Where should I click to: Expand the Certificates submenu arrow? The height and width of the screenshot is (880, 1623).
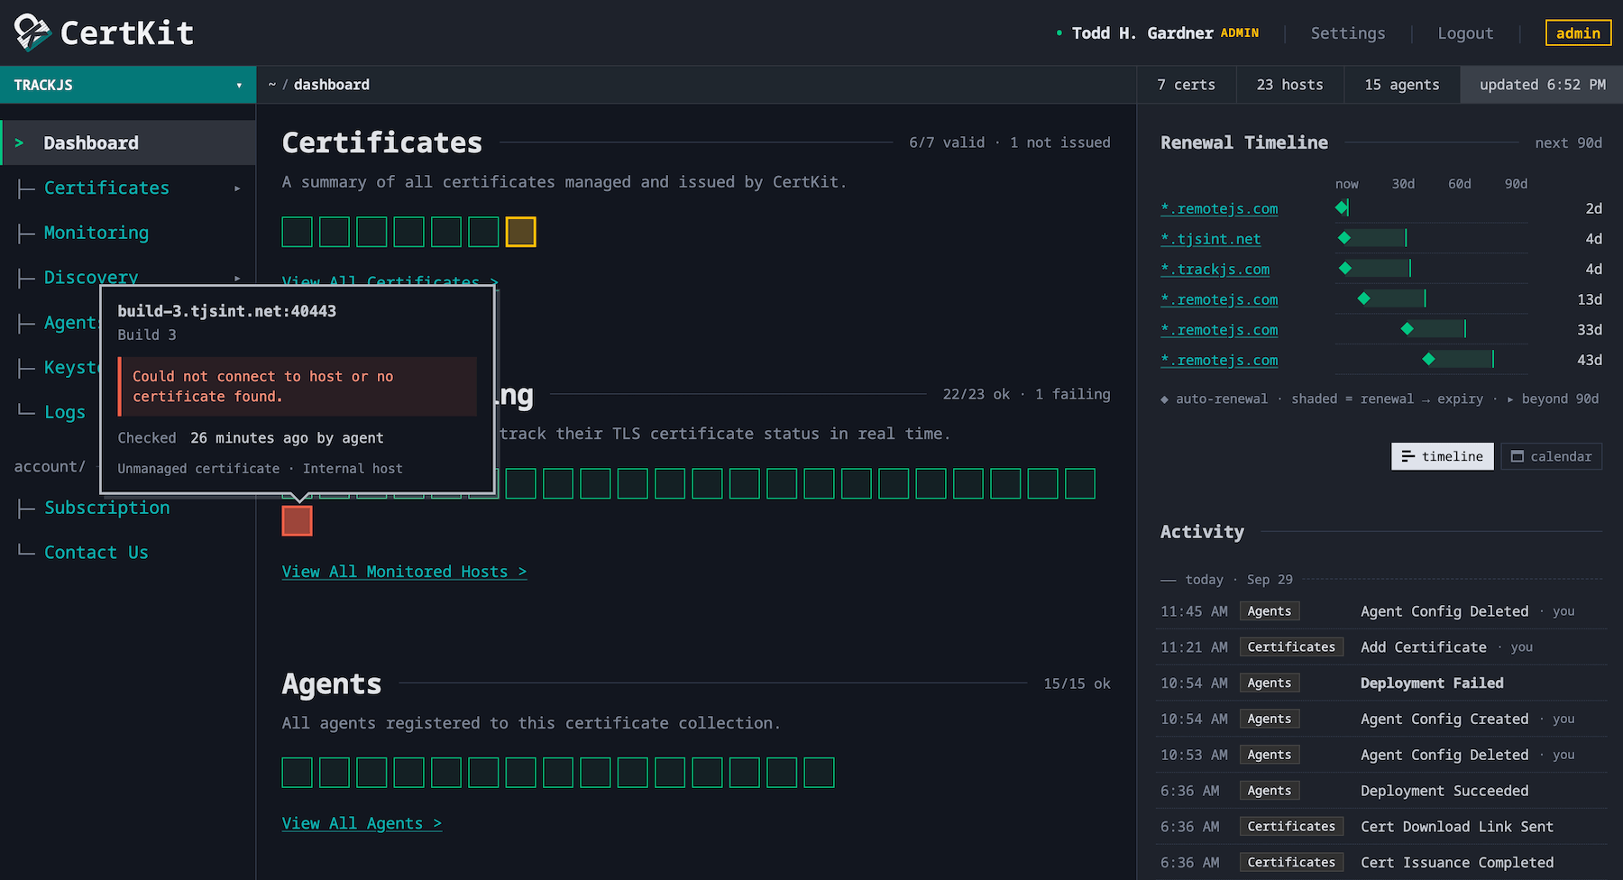pyautogui.click(x=237, y=188)
